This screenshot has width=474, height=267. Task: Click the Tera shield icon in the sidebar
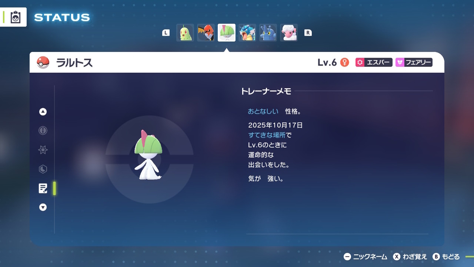point(43,169)
